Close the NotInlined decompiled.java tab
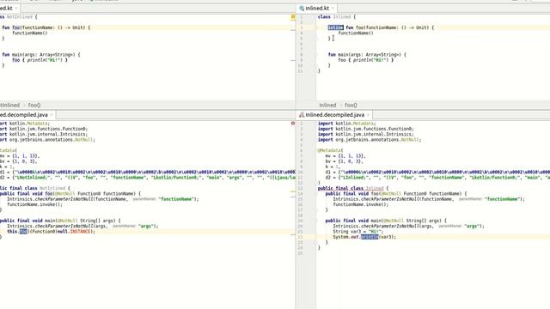The width and height of the screenshot is (550, 309). pos(52,115)
